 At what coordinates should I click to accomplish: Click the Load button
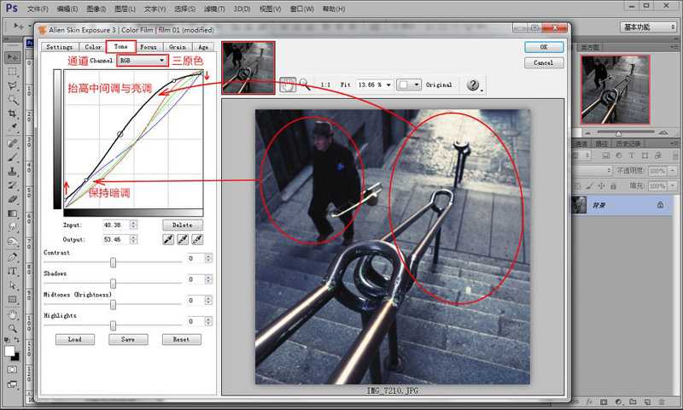coord(75,339)
